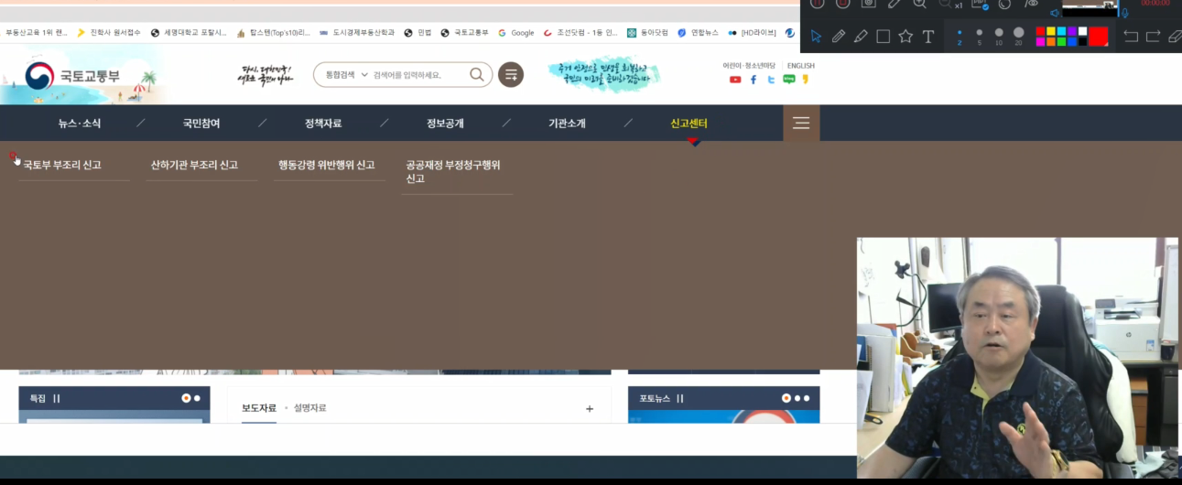Click the site search magnifier icon
Image resolution: width=1182 pixels, height=485 pixels.
477,74
